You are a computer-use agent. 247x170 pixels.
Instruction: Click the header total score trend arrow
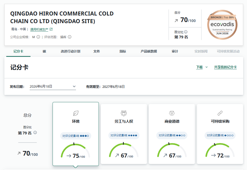point(176,21)
